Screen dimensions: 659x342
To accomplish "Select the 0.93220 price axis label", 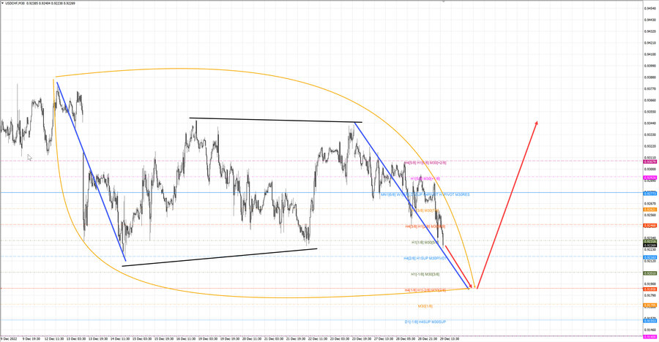I will (651, 146).
